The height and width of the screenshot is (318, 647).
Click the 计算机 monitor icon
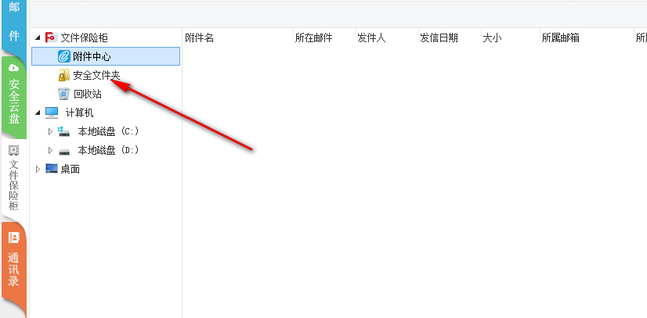tap(52, 113)
